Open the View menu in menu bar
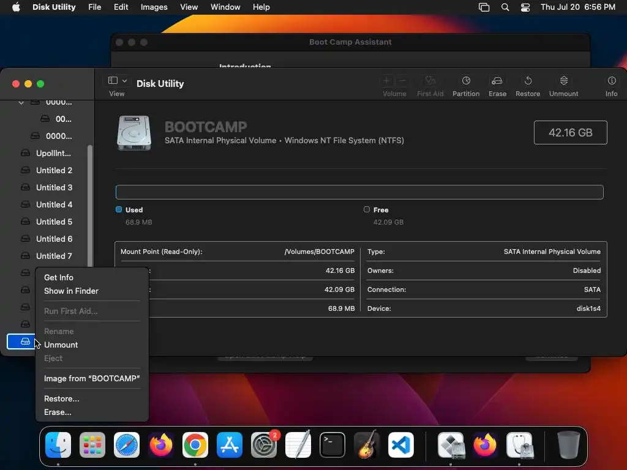 tap(189, 7)
